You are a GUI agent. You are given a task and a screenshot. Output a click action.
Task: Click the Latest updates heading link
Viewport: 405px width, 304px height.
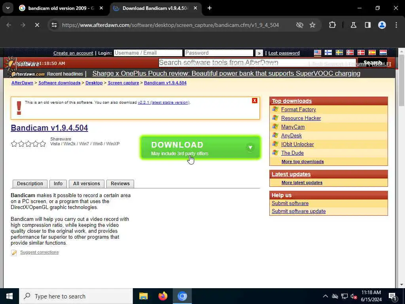click(291, 174)
